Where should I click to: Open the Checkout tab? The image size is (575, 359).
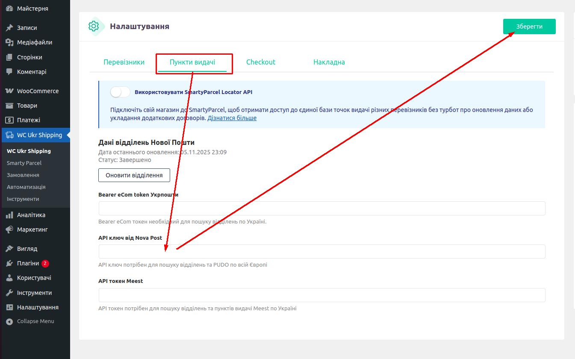pyautogui.click(x=261, y=62)
